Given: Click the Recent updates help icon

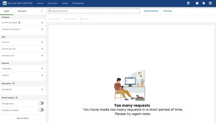Looking at the screenshot, I should click(17, 98).
